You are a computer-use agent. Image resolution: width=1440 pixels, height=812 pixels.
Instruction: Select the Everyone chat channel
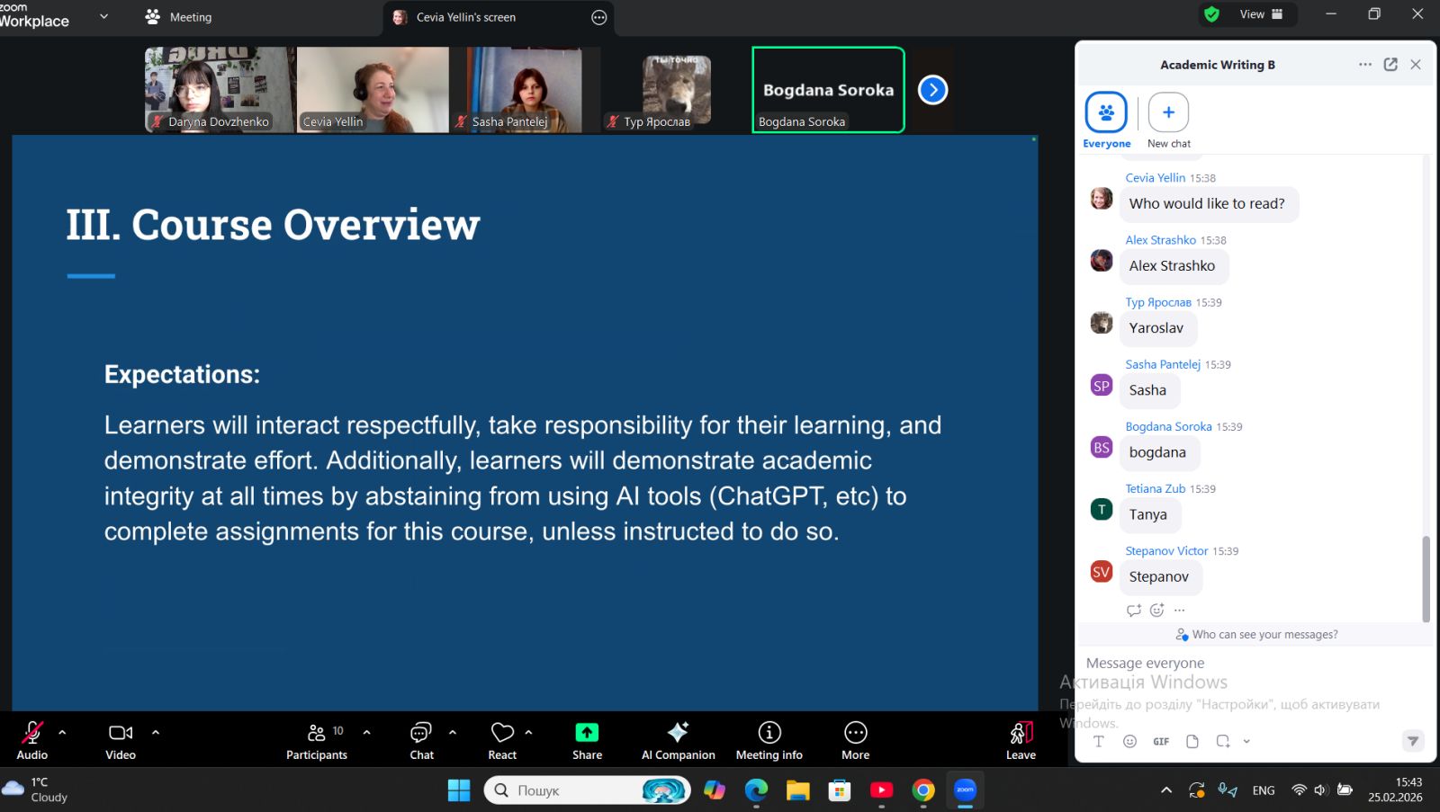point(1106,120)
